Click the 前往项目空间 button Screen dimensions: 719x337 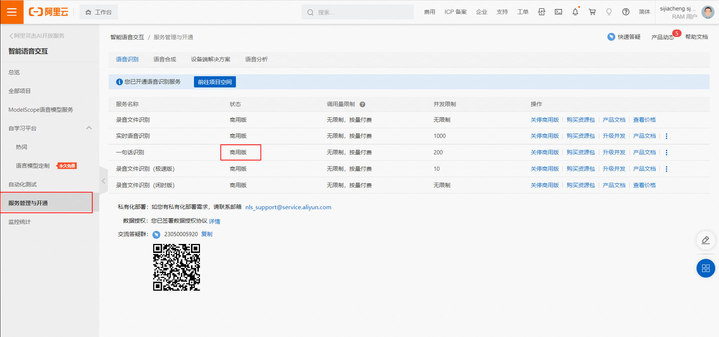tap(215, 82)
